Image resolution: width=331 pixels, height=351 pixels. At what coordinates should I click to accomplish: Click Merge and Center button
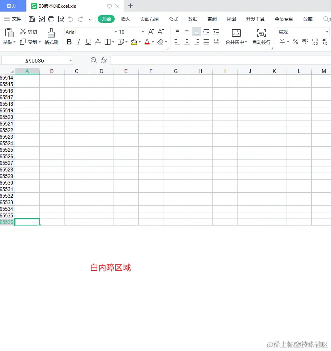[x=236, y=37]
